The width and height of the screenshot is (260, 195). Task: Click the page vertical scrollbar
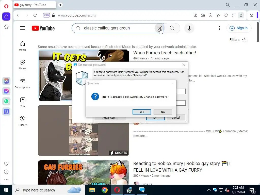coord(258,32)
